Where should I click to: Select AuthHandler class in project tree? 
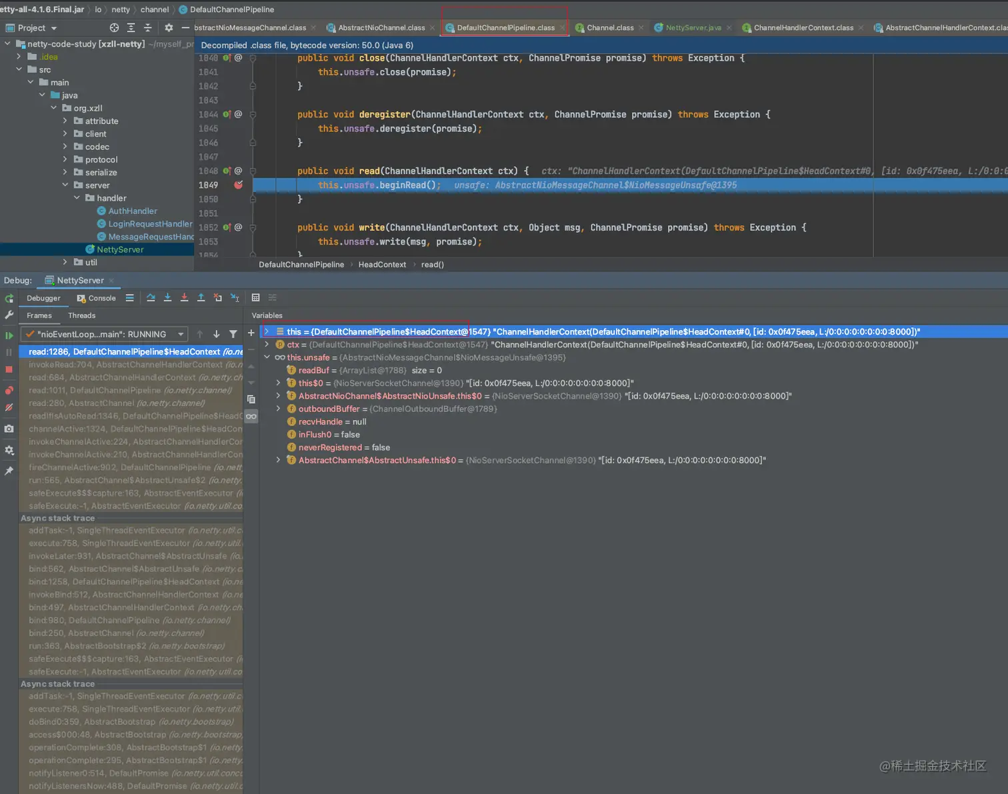(133, 211)
